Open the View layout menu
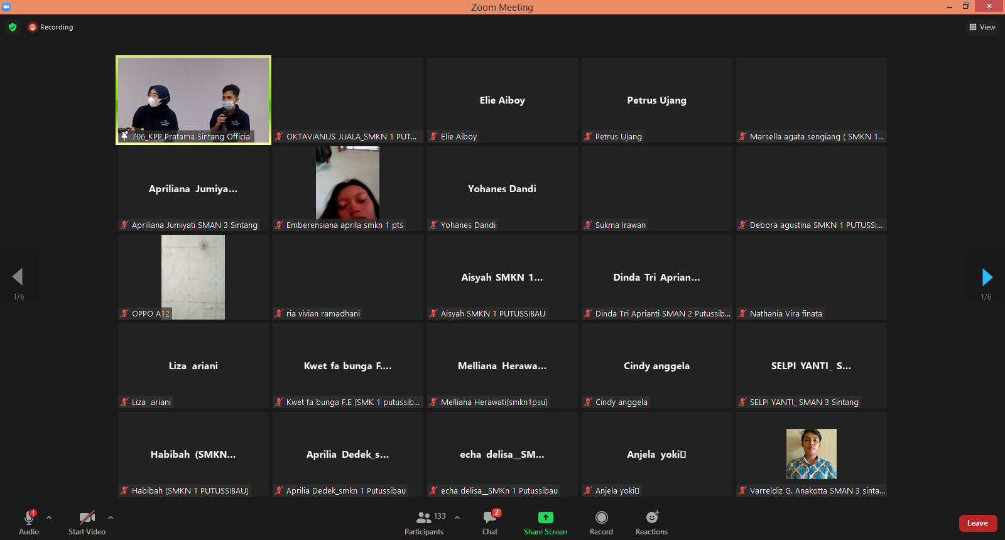1005x540 pixels. (982, 27)
